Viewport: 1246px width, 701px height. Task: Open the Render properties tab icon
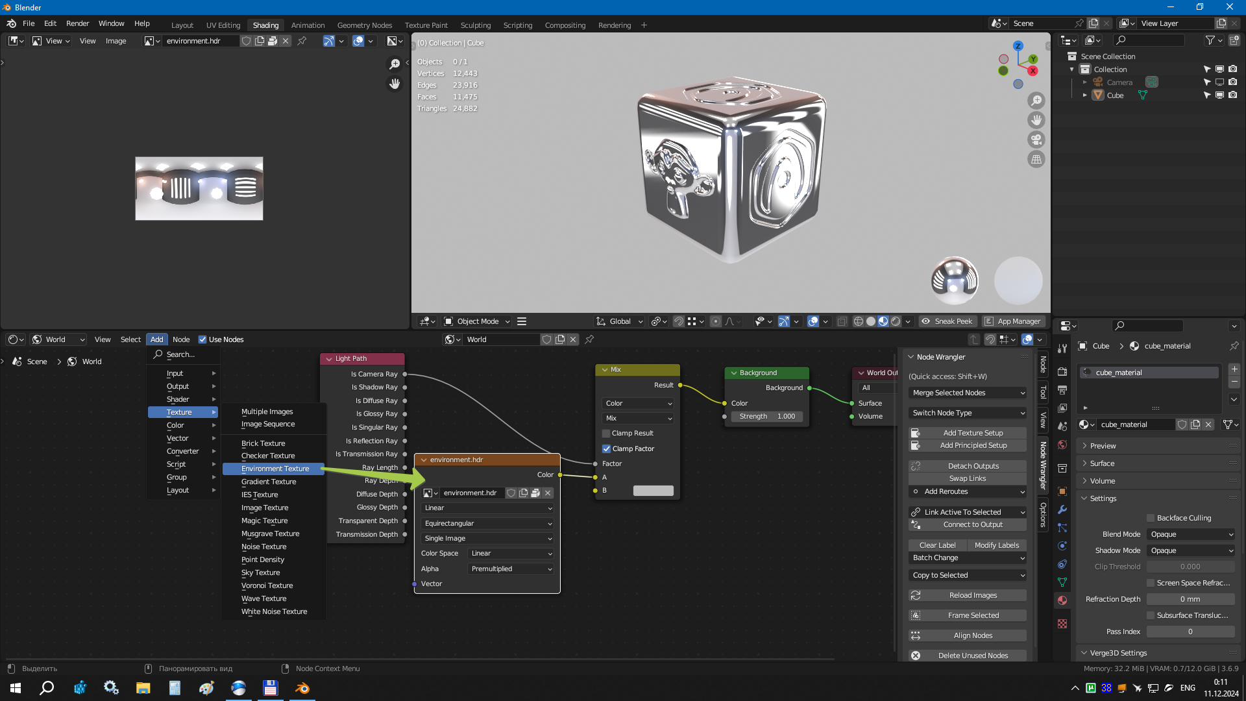pyautogui.click(x=1062, y=372)
